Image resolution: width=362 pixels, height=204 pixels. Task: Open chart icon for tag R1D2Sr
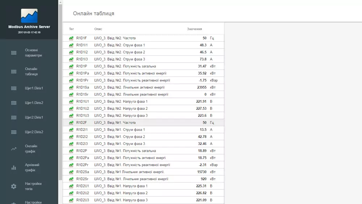(x=71, y=179)
